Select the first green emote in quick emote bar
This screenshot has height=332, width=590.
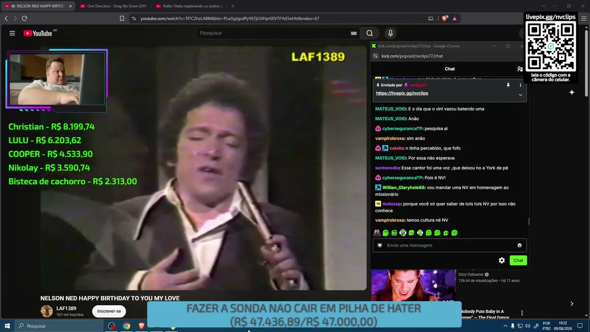(x=386, y=233)
